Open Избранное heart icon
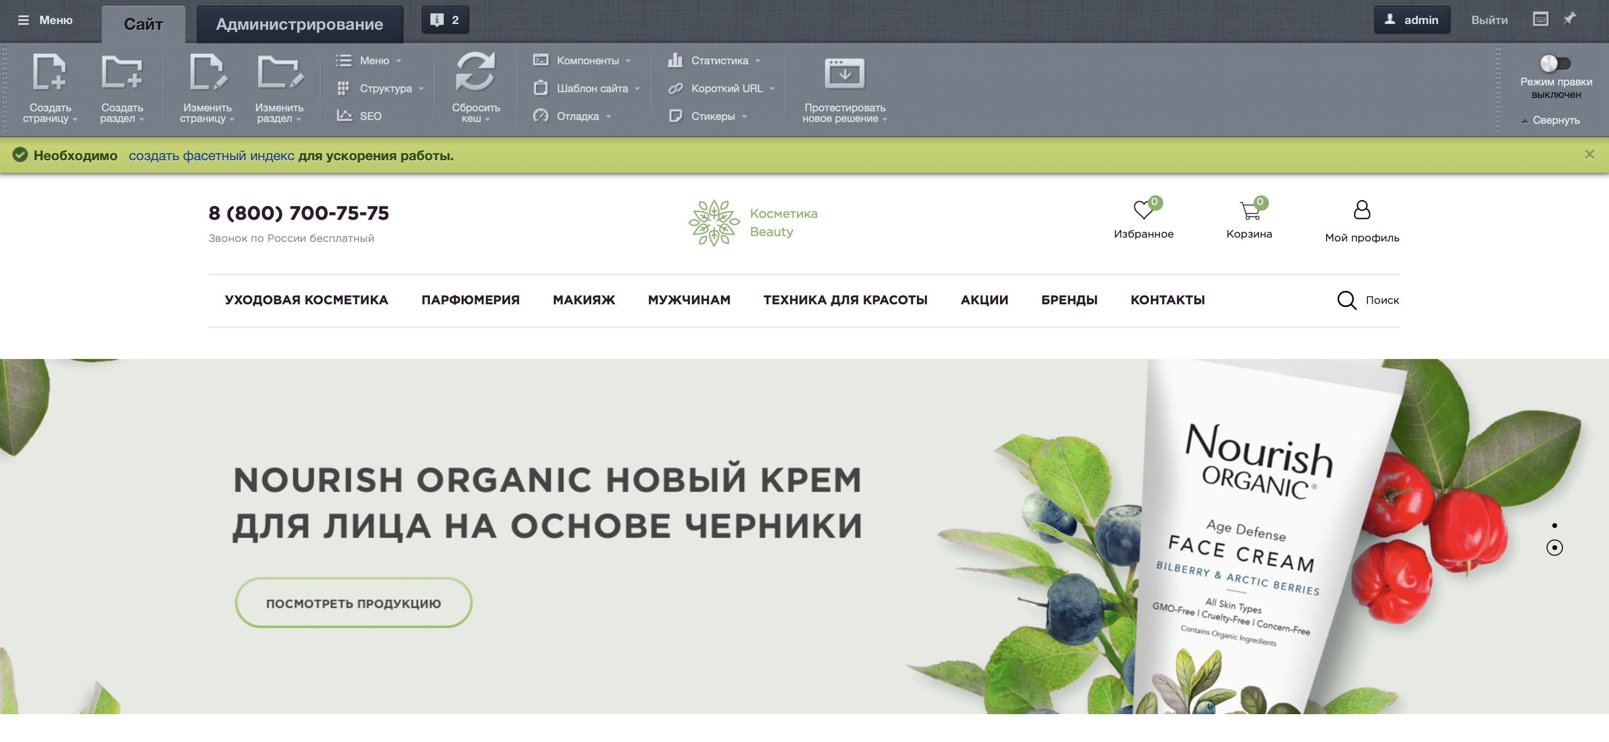 pyautogui.click(x=1144, y=210)
